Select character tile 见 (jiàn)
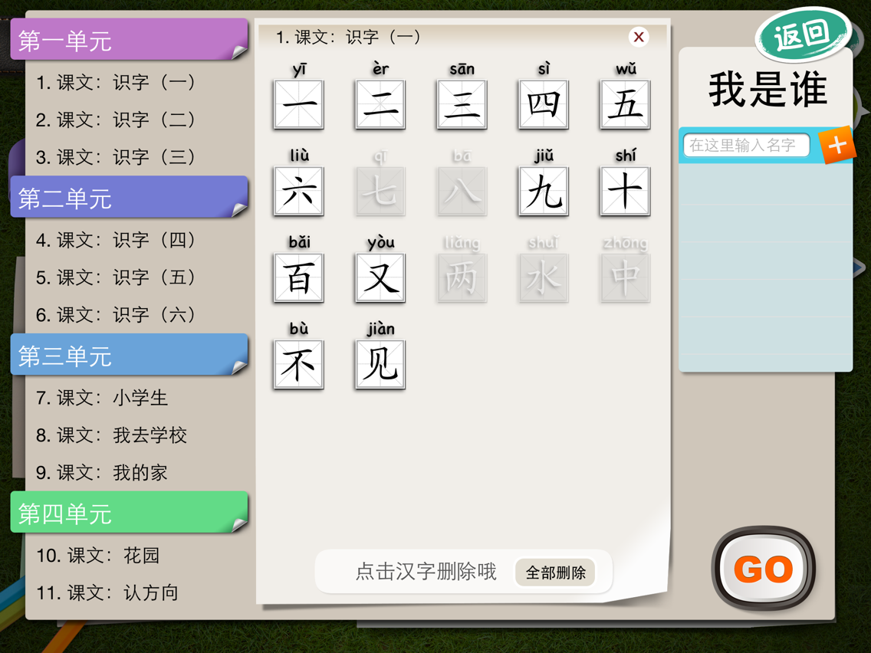Viewport: 871px width, 653px height. (380, 364)
